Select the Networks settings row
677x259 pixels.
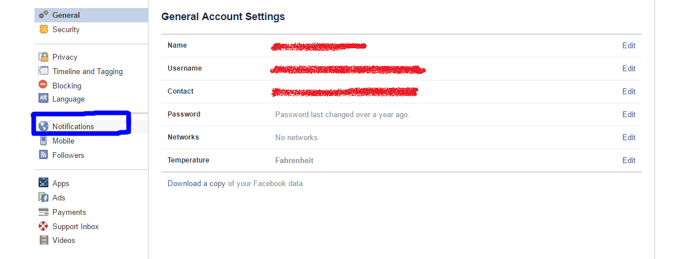[x=402, y=137]
